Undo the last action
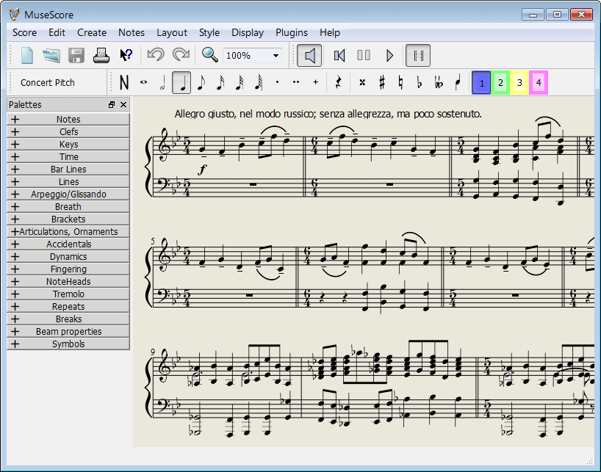The width and height of the screenshot is (601, 472). coord(155,55)
